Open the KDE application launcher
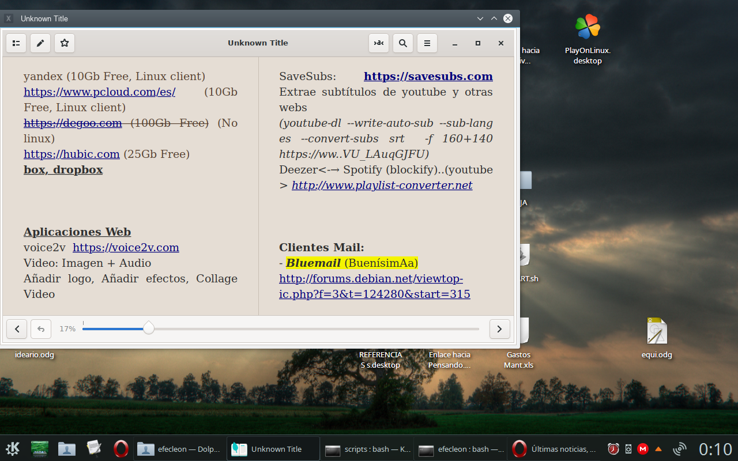 [13, 449]
